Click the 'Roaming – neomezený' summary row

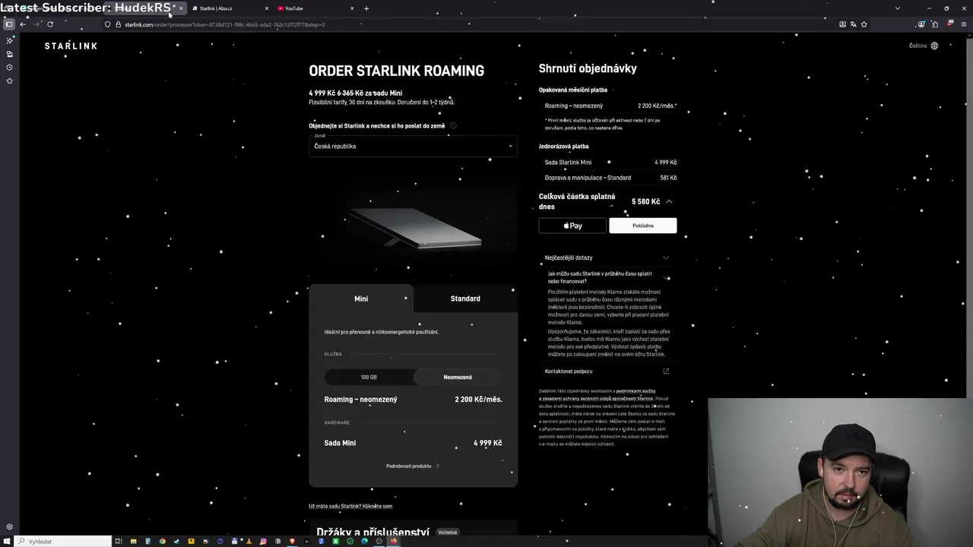coord(610,106)
